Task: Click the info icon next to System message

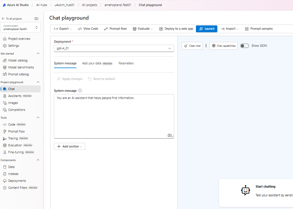Action: tap(80, 91)
